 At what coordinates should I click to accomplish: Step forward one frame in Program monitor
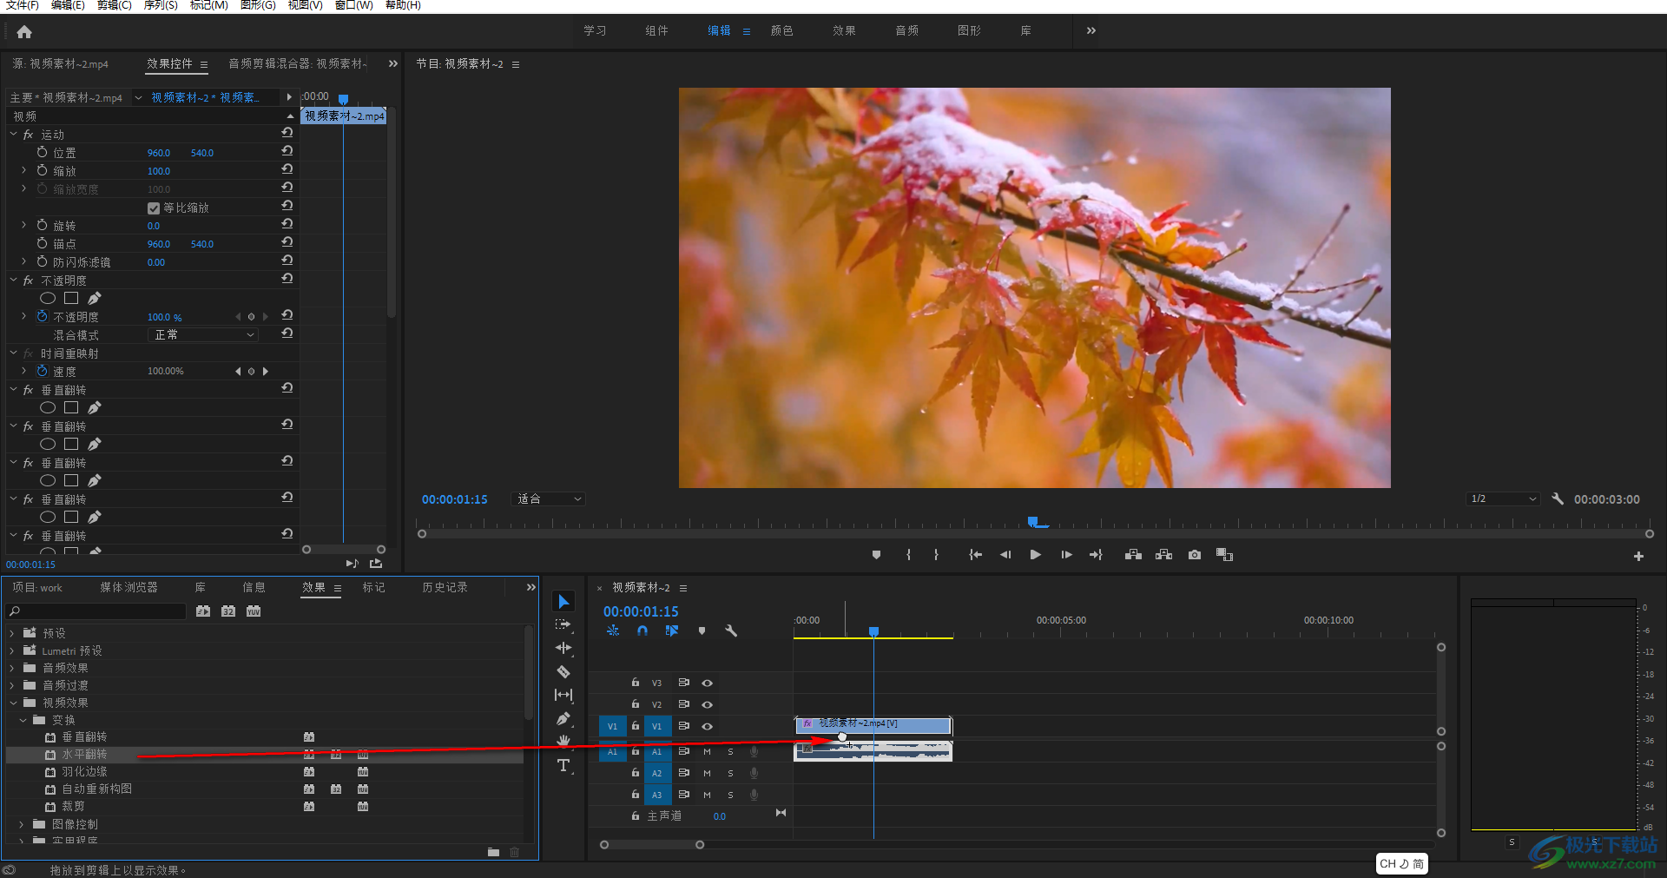click(1066, 555)
